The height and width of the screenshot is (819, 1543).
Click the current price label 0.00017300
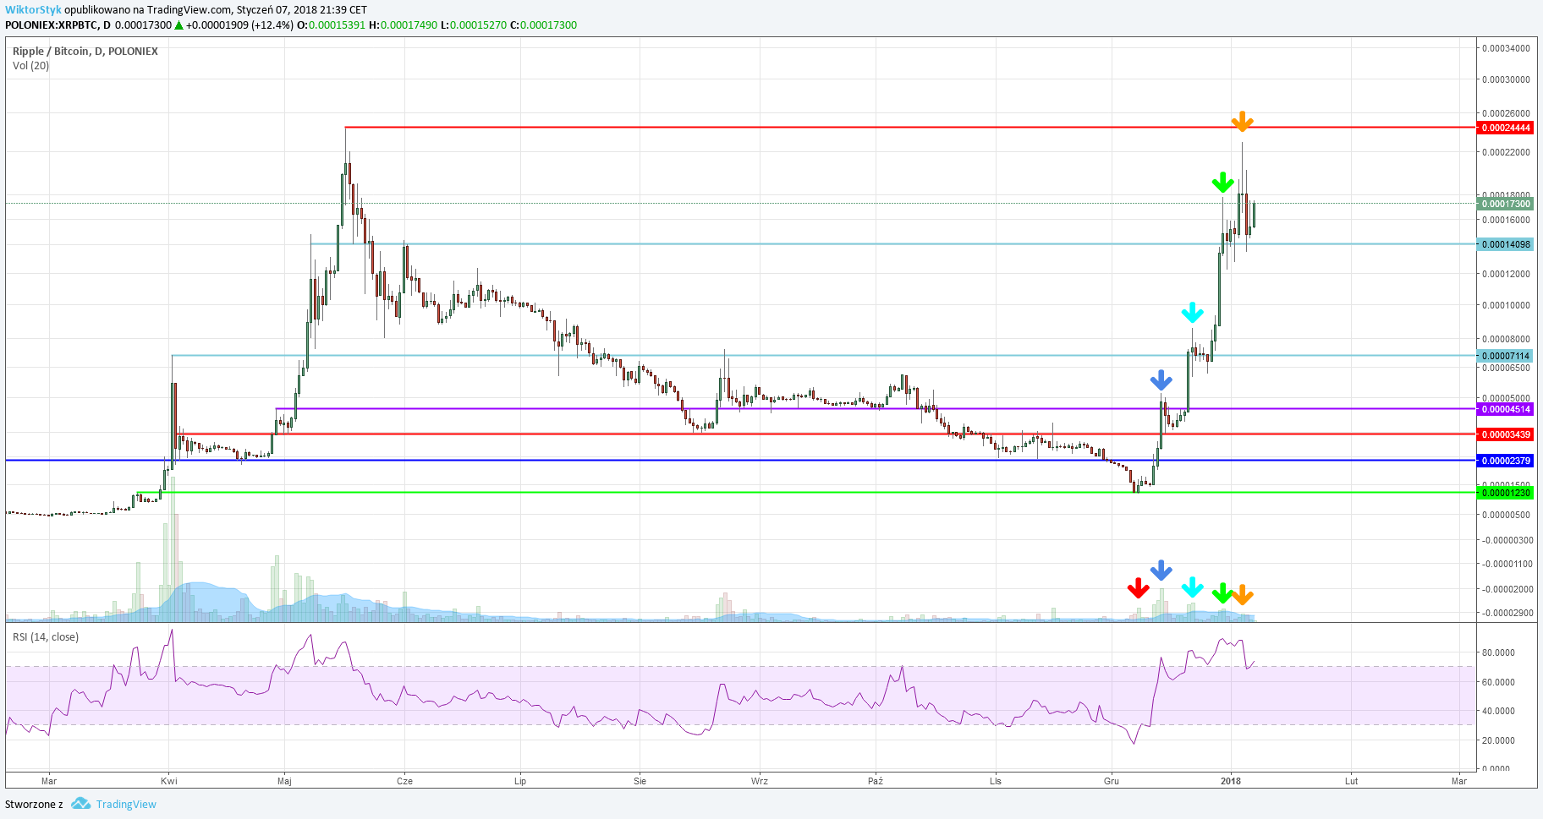click(x=1505, y=204)
